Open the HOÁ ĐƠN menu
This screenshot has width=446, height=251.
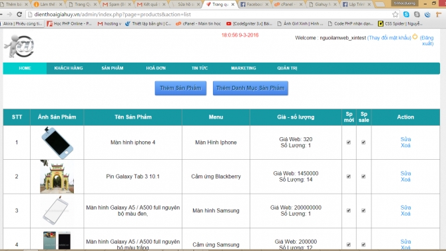click(x=156, y=69)
